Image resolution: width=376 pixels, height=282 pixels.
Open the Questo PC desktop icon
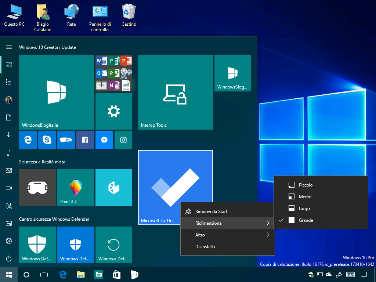[14, 15]
